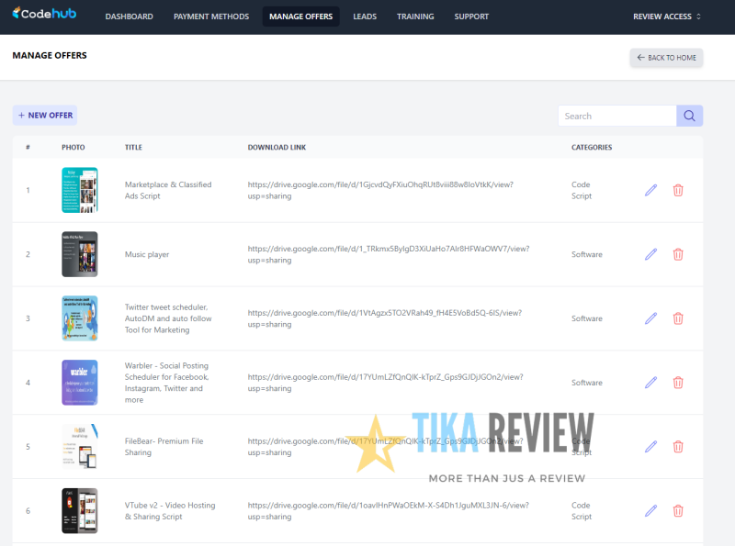735x546 pixels.
Task: Open the Payment Methods section
Action: tap(210, 16)
